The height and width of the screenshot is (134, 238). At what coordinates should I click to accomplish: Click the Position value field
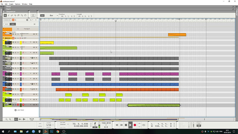coord(67,16)
